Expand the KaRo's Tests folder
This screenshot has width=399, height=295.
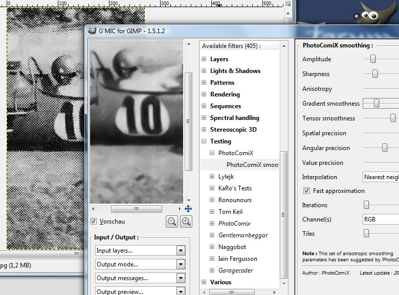click(212, 188)
